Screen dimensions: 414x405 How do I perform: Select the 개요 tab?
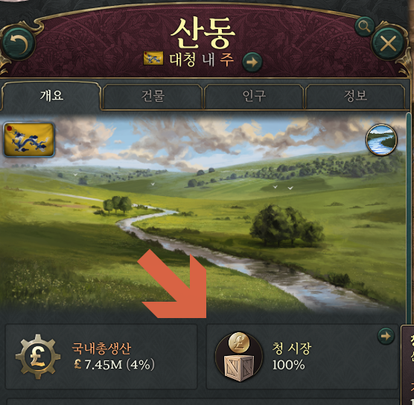point(52,96)
